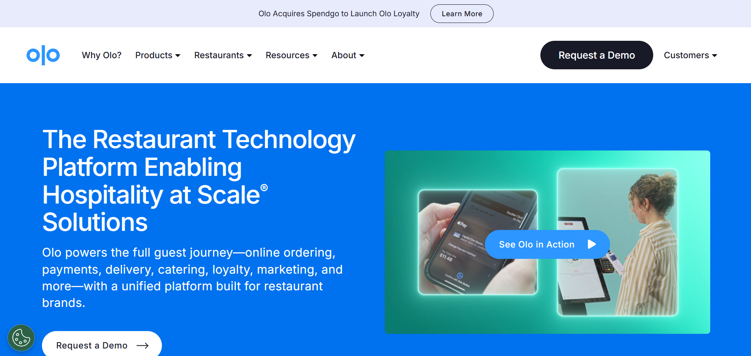
Task: Click the See Olo in Action button
Action: [548, 244]
